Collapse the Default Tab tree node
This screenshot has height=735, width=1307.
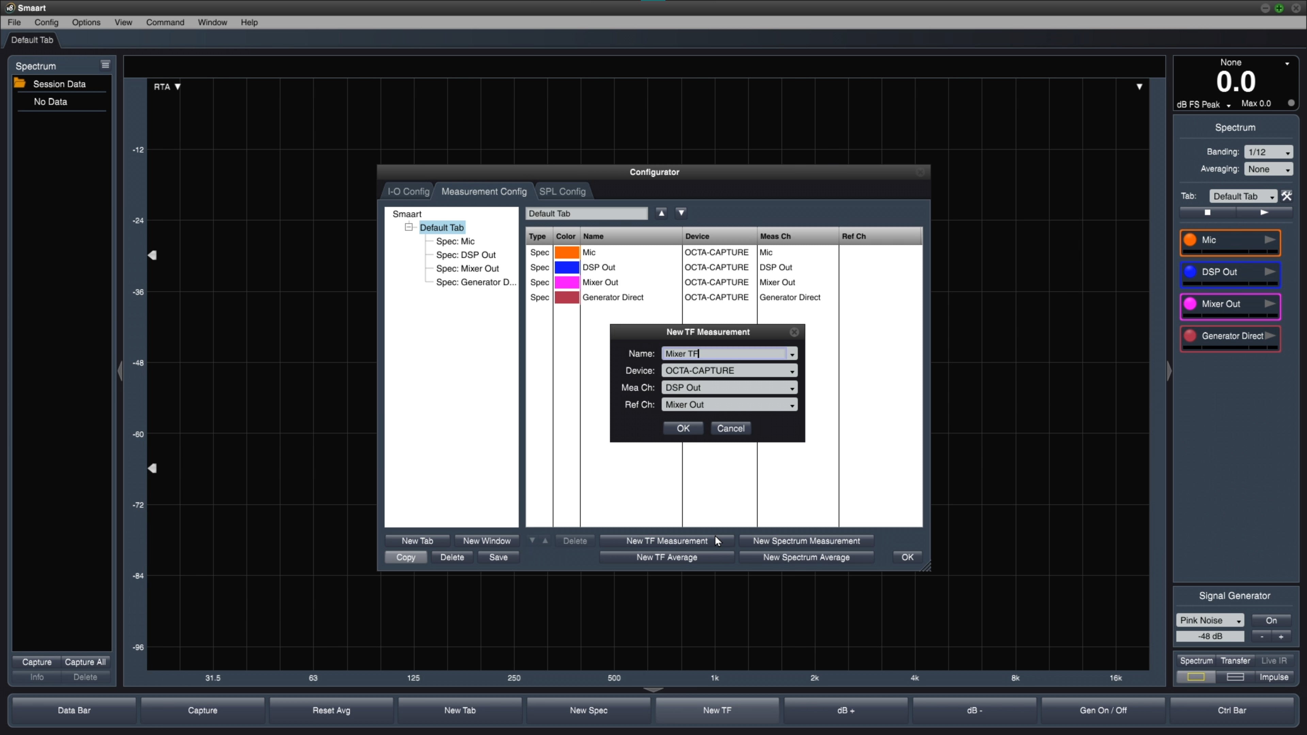[x=408, y=227]
